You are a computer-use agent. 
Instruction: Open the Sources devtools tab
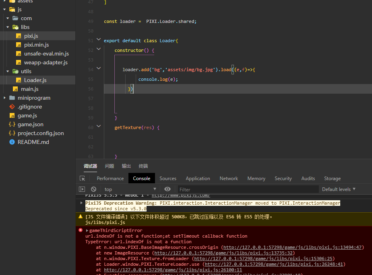(168, 179)
